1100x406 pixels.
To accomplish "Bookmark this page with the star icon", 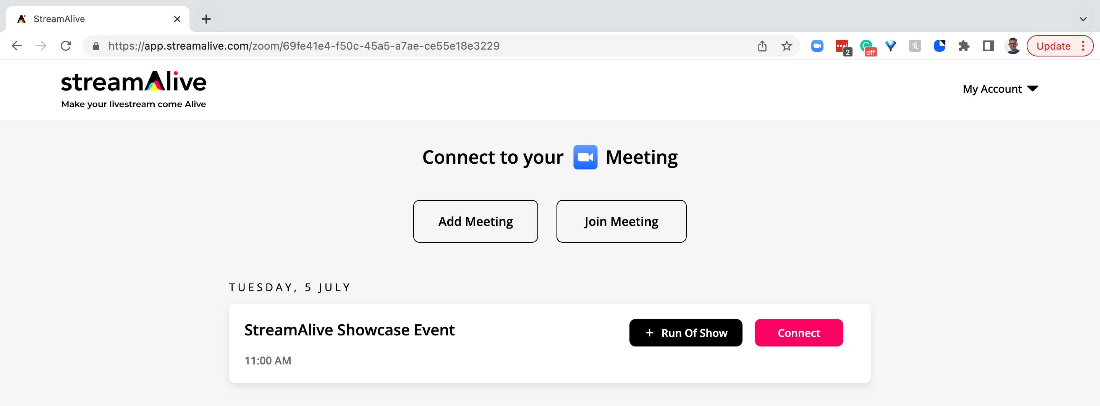I will 786,46.
